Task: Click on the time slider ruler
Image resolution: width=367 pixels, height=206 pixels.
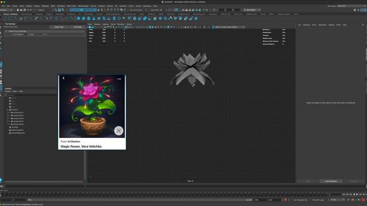Action: click(164, 195)
